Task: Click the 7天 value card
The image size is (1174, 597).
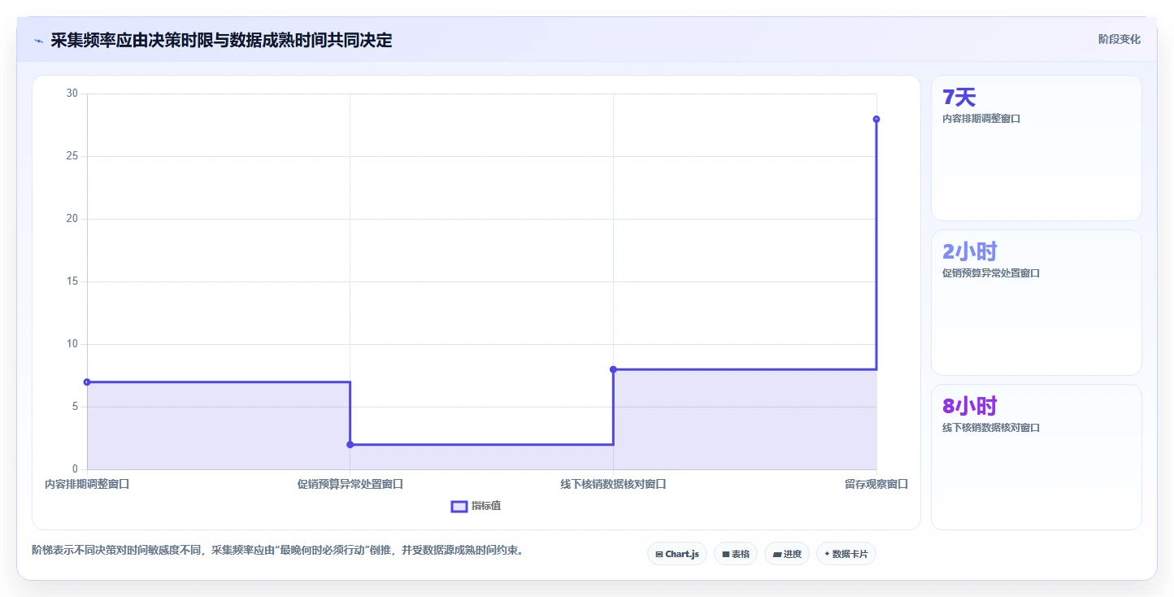Action: tap(1036, 148)
